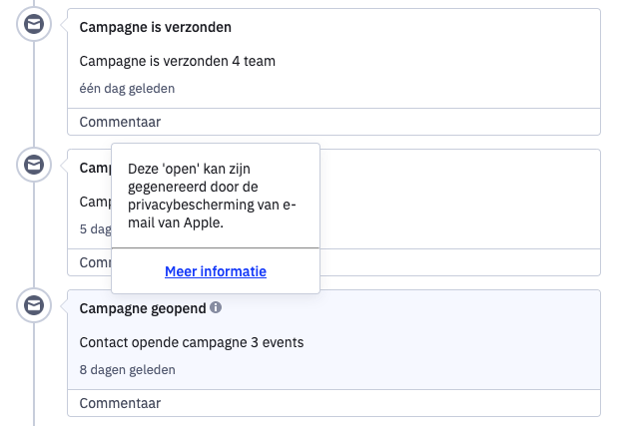Select the 'Campagne geopend' heading

pyautogui.click(x=143, y=308)
